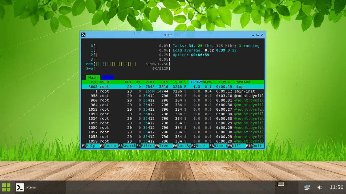This screenshot has width=346, height=194.
Task: Open F2 Setup in htop
Action: (109, 146)
